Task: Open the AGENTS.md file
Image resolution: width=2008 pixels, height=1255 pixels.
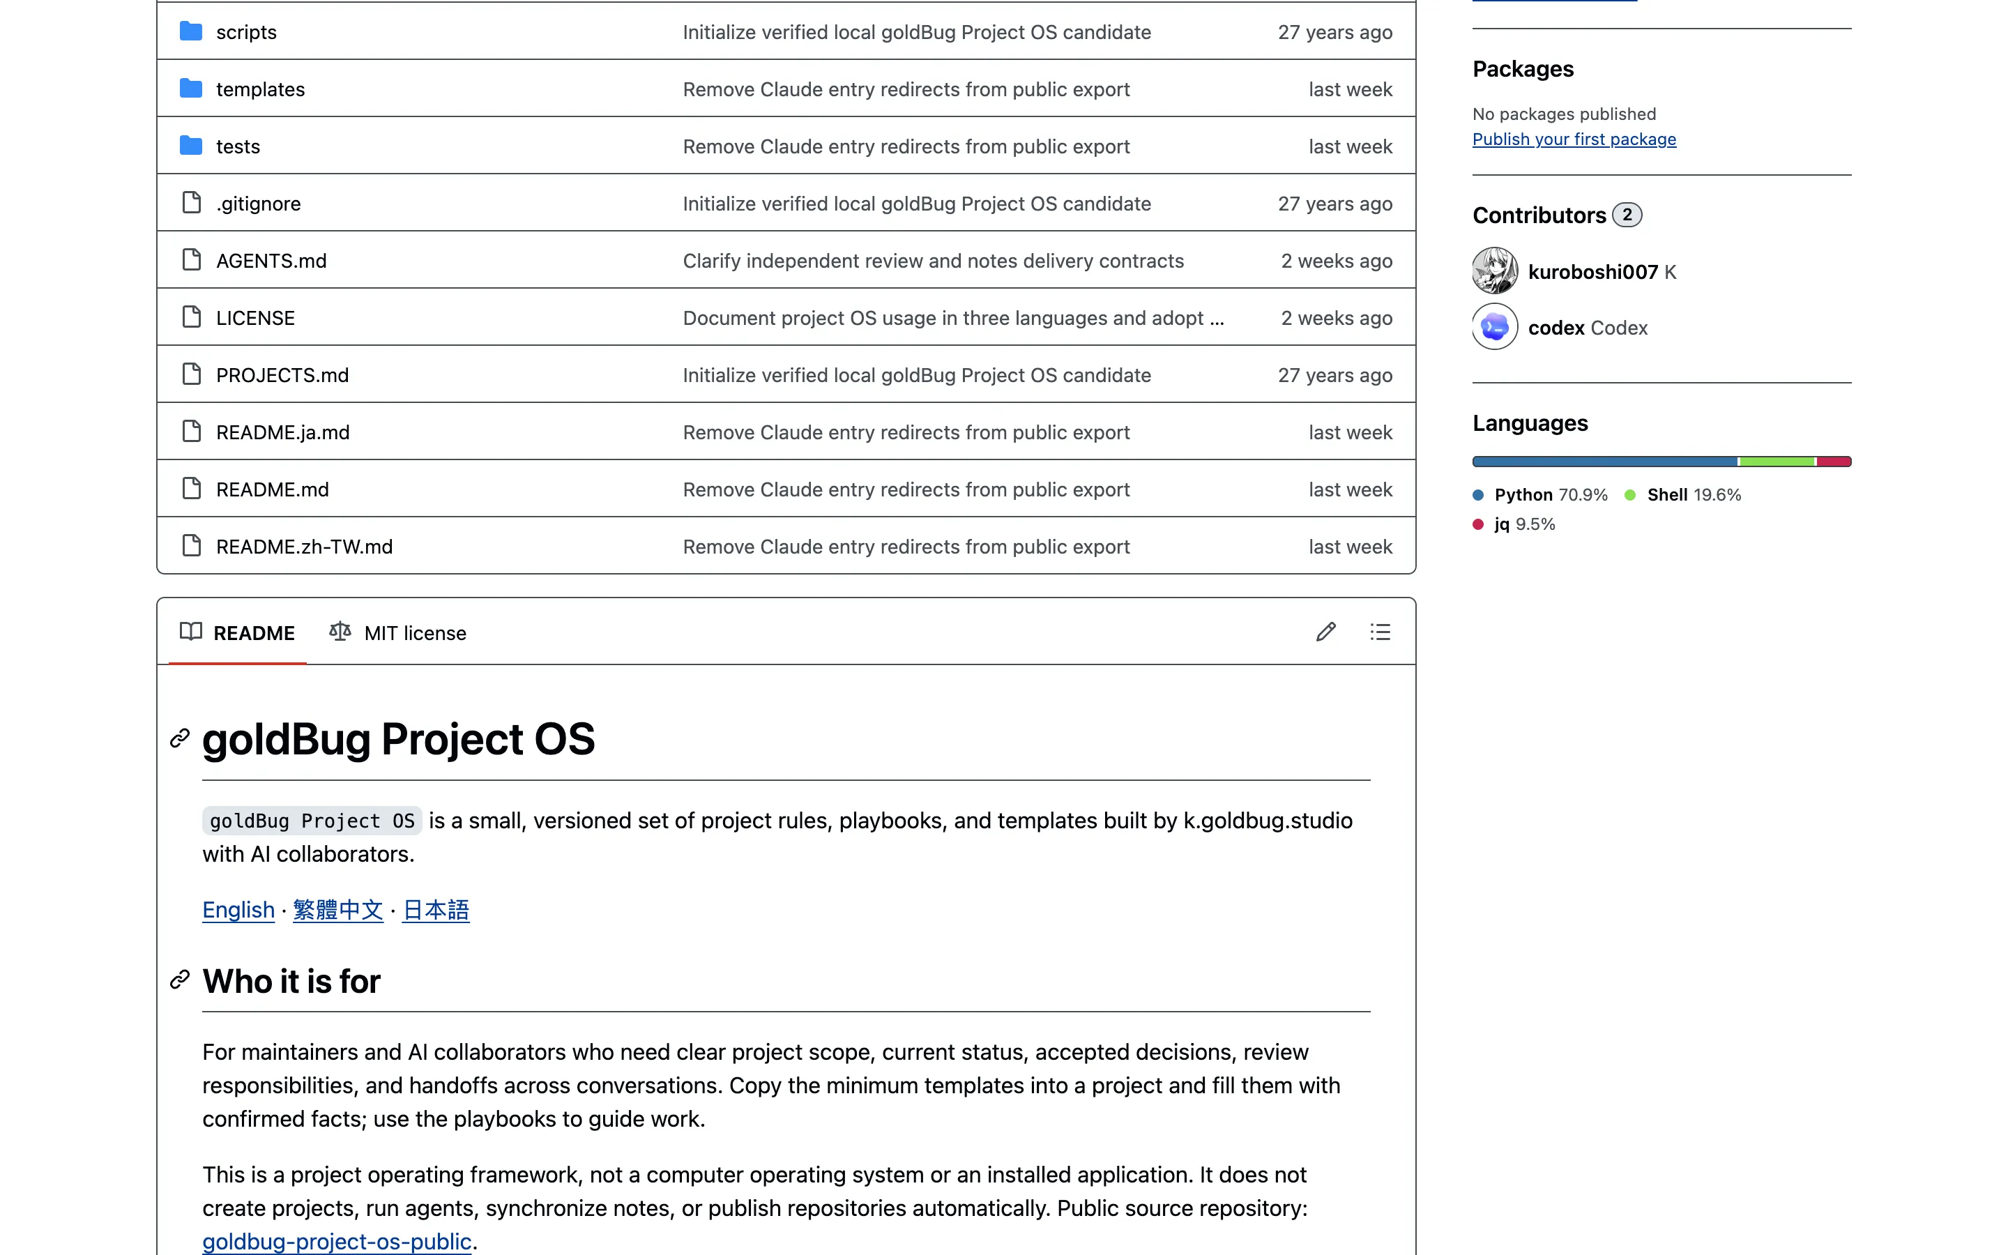Action: (271, 261)
